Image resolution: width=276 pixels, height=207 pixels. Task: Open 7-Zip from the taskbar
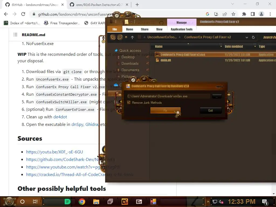(x=139, y=202)
